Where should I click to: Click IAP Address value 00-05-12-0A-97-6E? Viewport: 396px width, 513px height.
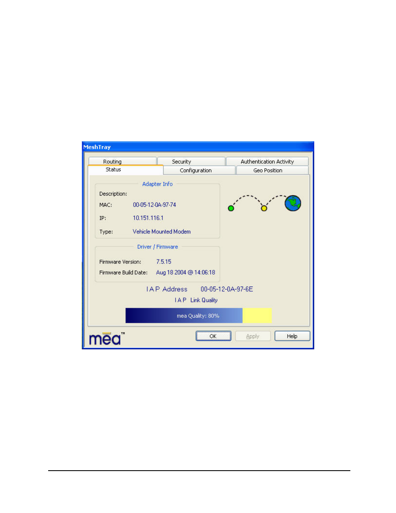[x=227, y=289]
